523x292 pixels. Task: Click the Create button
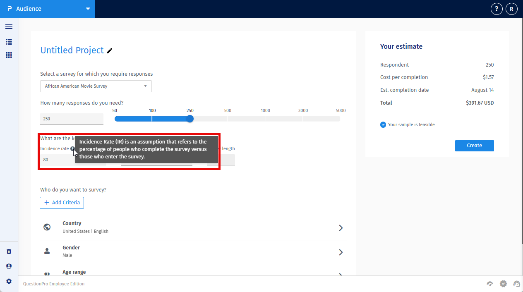click(x=475, y=146)
